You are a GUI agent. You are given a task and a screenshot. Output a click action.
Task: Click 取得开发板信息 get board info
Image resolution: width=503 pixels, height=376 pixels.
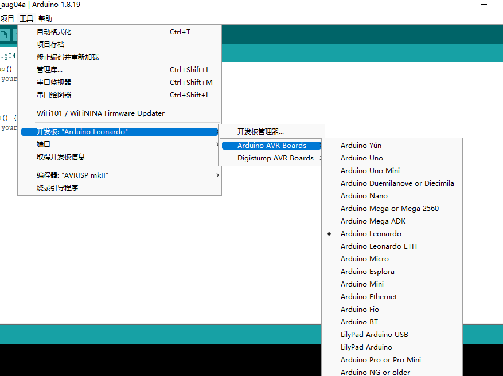[61, 157]
